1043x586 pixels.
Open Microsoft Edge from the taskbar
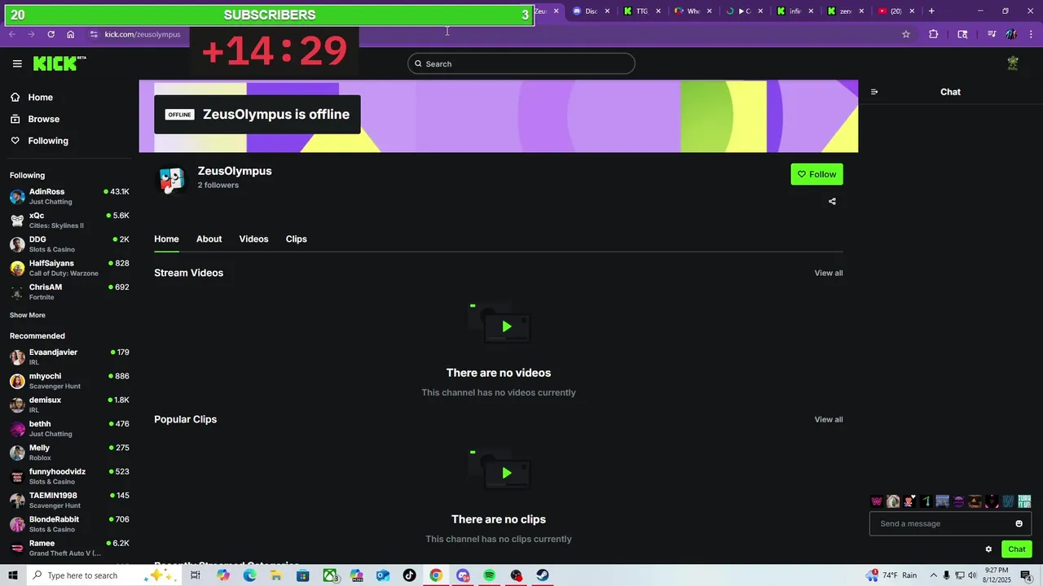(249, 575)
